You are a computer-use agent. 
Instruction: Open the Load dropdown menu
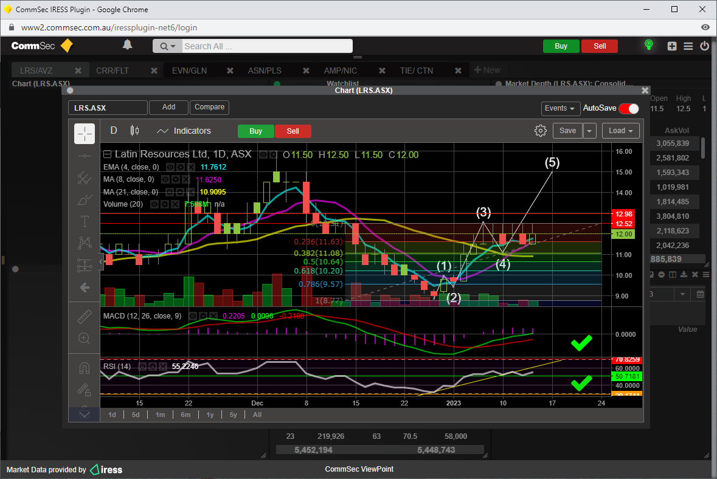(x=620, y=131)
